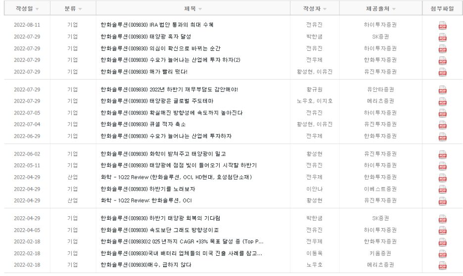Screen dimensions: 463x276
Task: Open the 작성자 column sort arrow
Action: [x=325, y=9]
